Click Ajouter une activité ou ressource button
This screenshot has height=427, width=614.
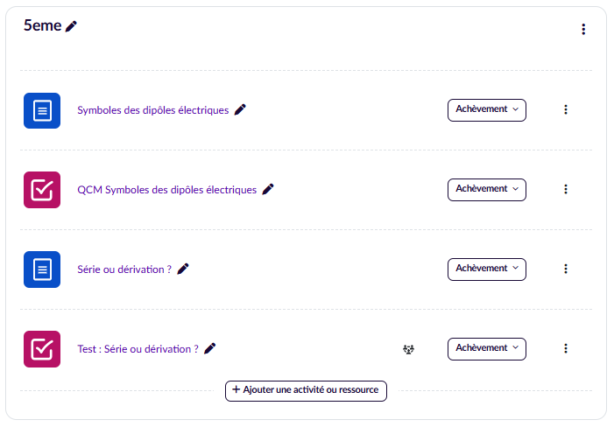pos(306,390)
